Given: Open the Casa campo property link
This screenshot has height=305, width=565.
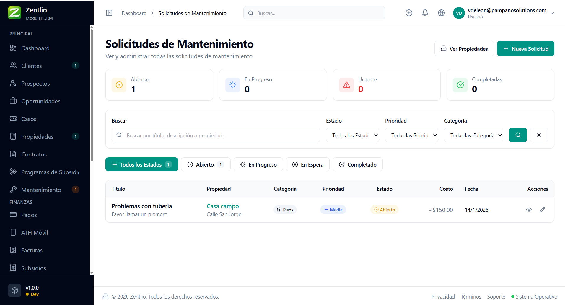Looking at the screenshot, I should (222, 206).
